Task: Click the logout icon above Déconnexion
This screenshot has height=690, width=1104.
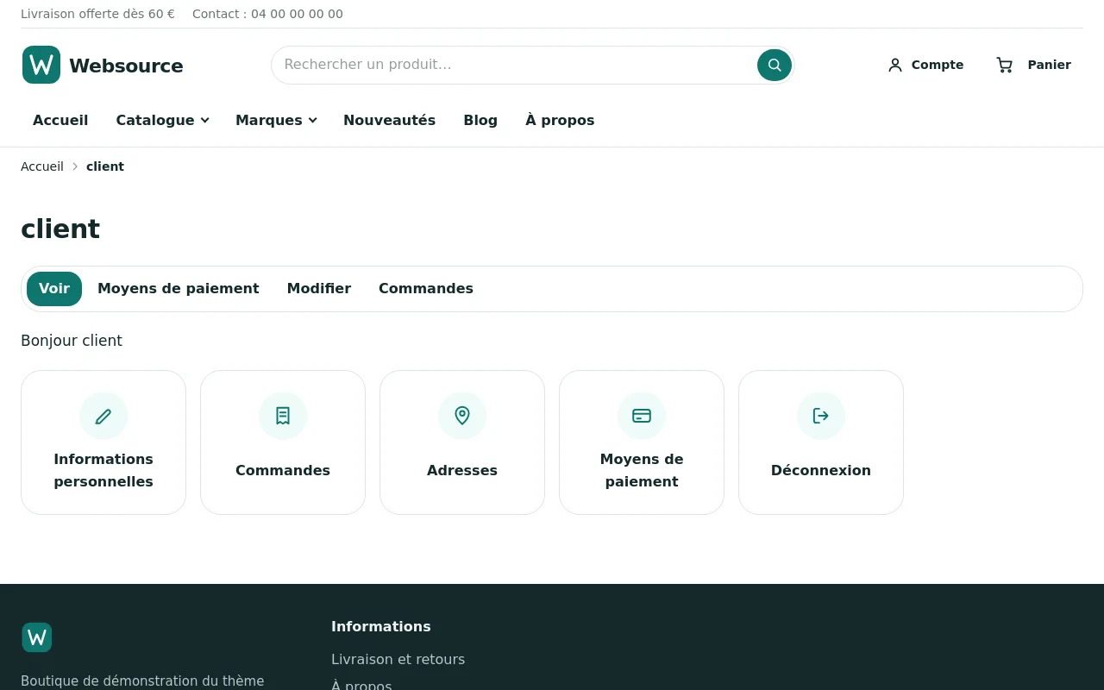Action: tap(821, 416)
